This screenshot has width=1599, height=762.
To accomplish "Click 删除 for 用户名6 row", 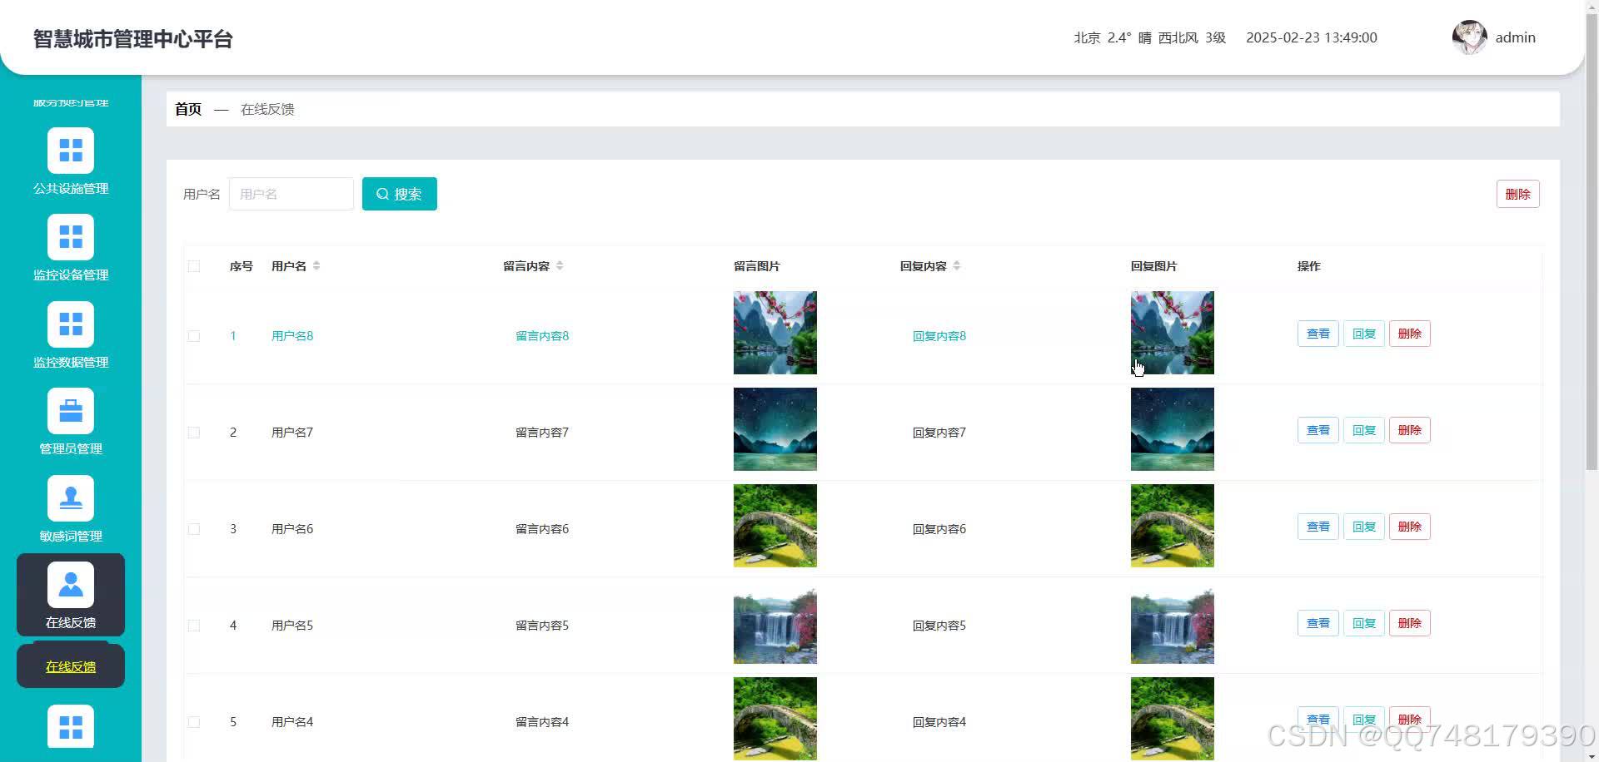I will coord(1410,527).
